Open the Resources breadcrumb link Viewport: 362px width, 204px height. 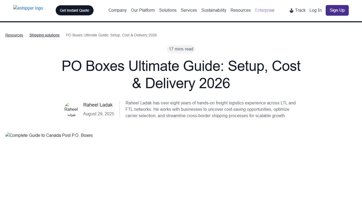(x=14, y=35)
